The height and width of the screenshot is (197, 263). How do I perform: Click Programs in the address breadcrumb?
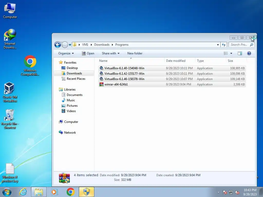122,45
